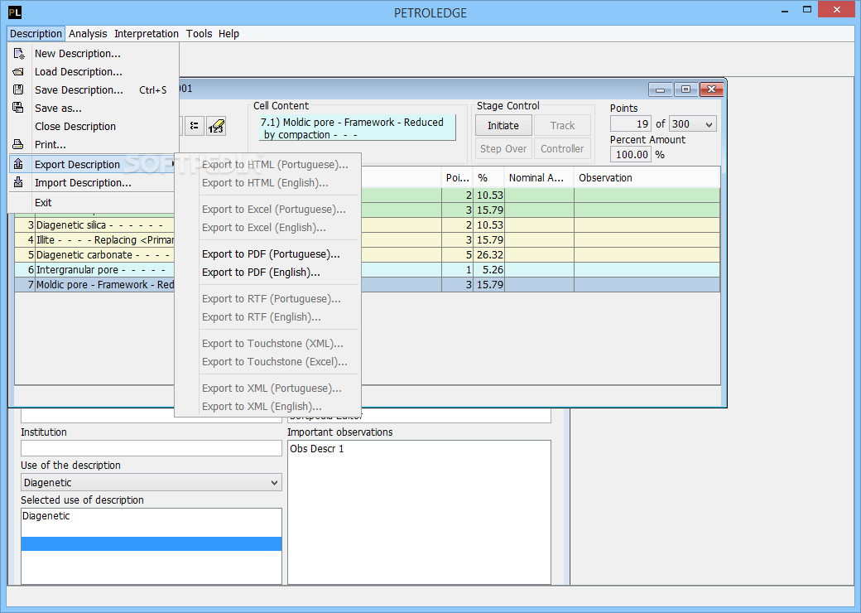Select Export to PDF (Portuguese)...
Viewport: 861px width, 613px height.
point(271,253)
